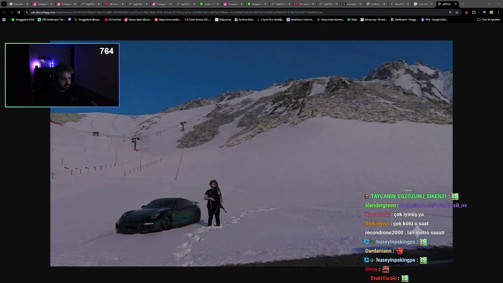
Task: Open the Twitch icon bookmark
Action: pyautogui.click(x=70, y=19)
